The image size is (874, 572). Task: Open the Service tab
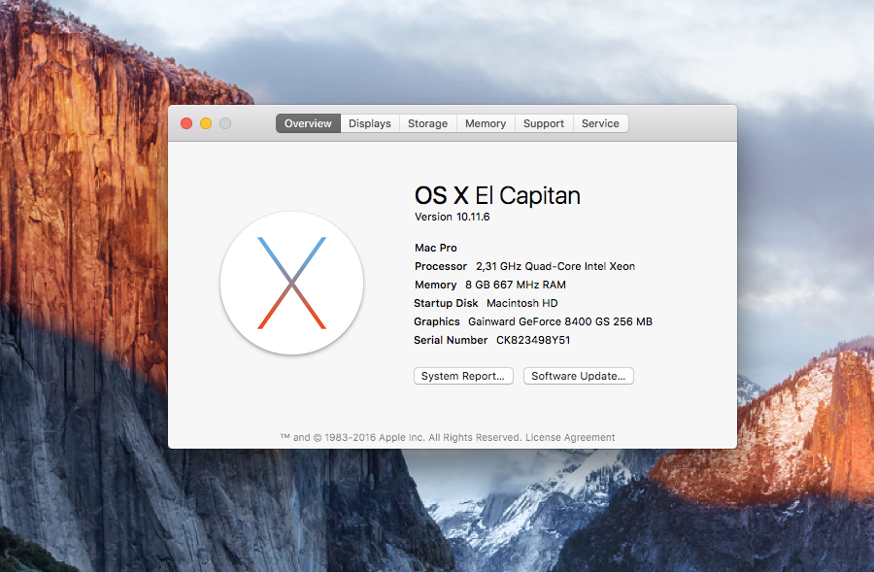click(600, 123)
